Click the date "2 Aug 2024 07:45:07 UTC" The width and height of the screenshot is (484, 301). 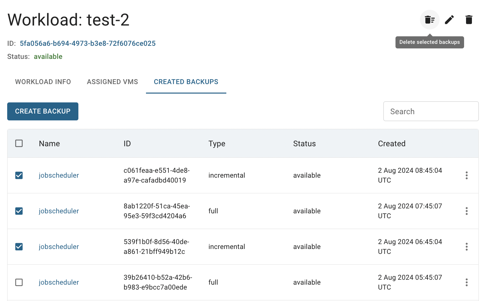tap(410, 211)
